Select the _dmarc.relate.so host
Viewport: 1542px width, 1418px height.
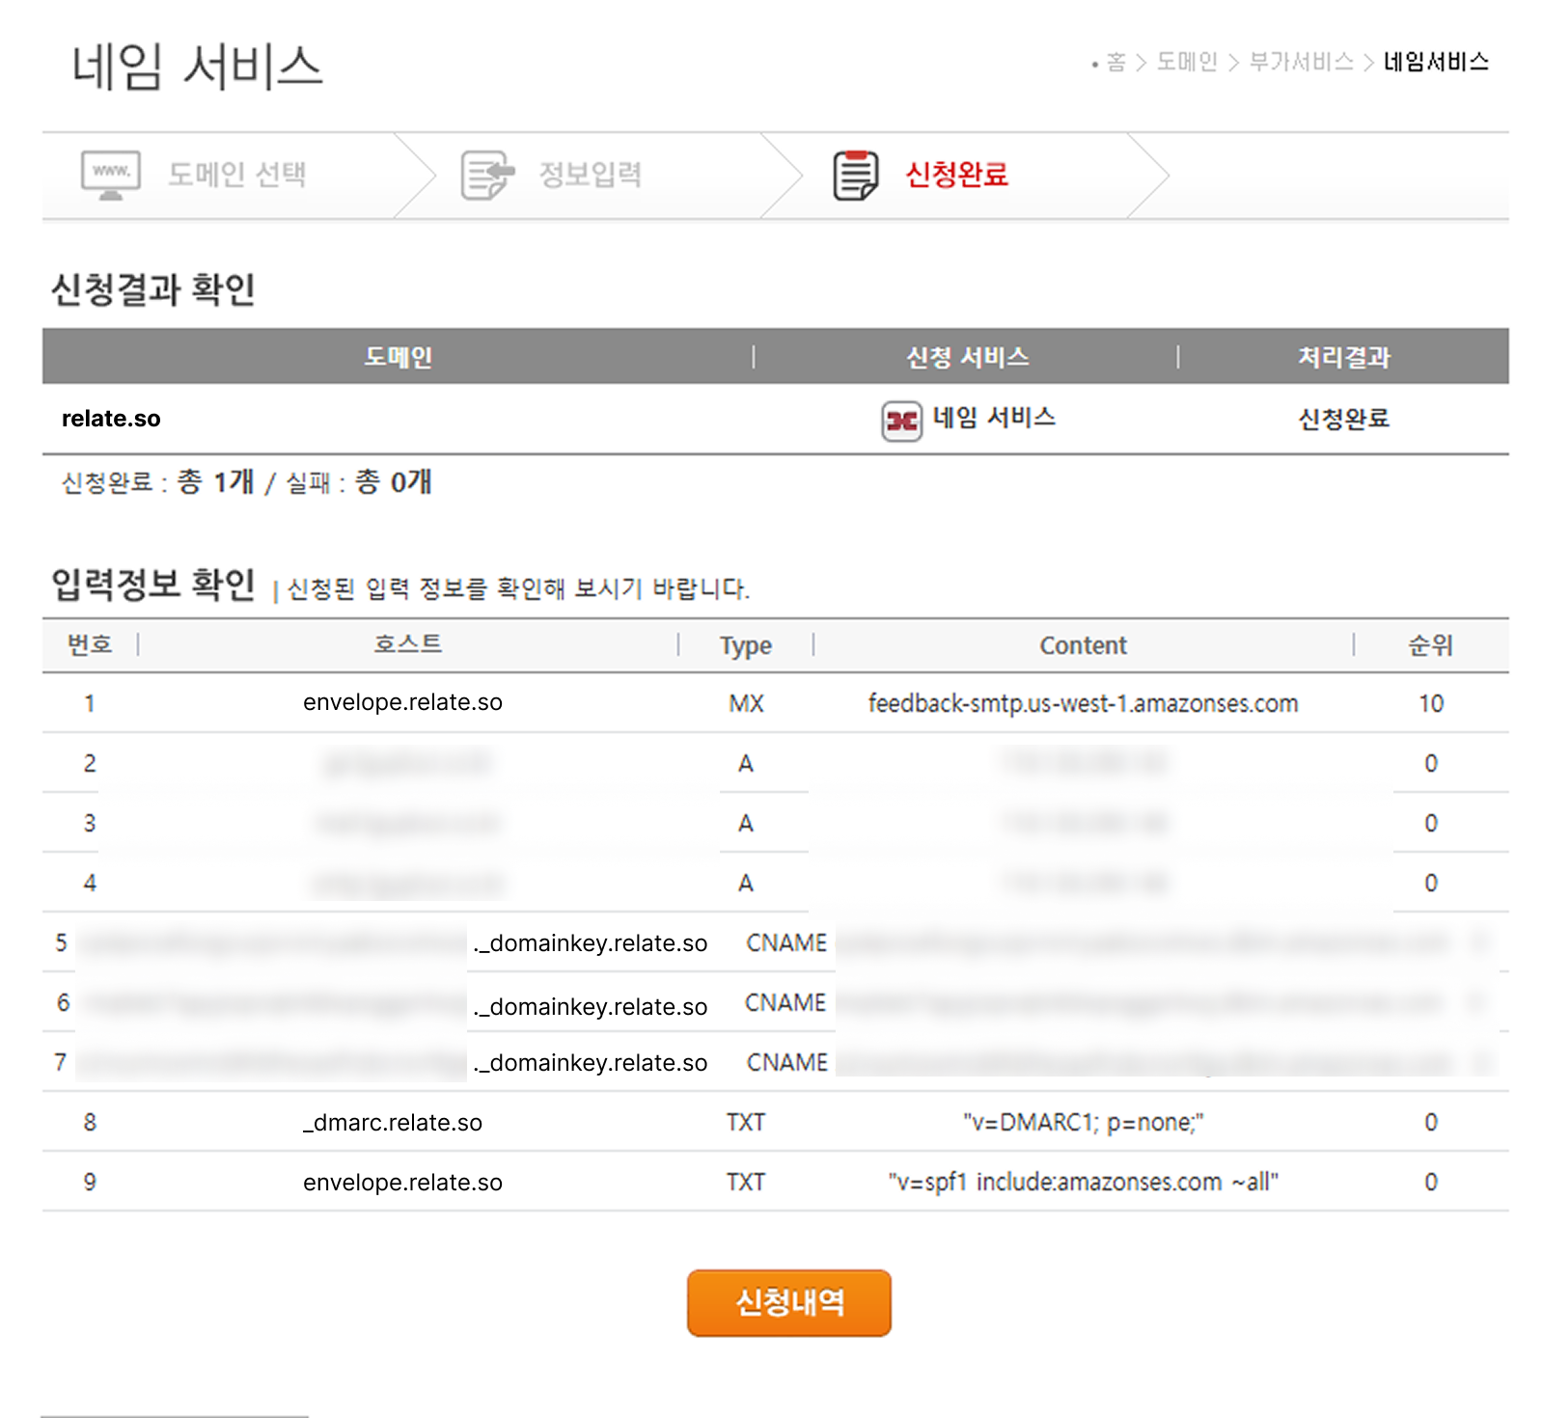pyautogui.click(x=393, y=1123)
